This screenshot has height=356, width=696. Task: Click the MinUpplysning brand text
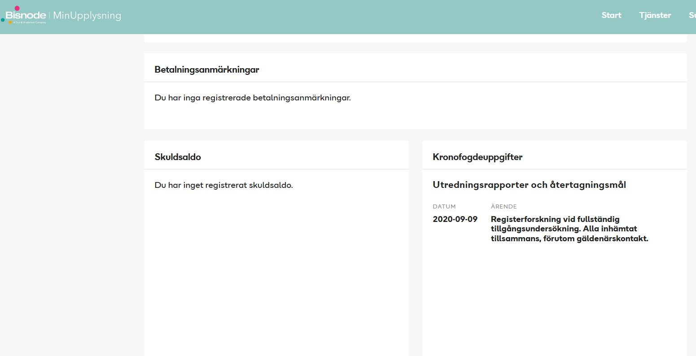(x=87, y=16)
